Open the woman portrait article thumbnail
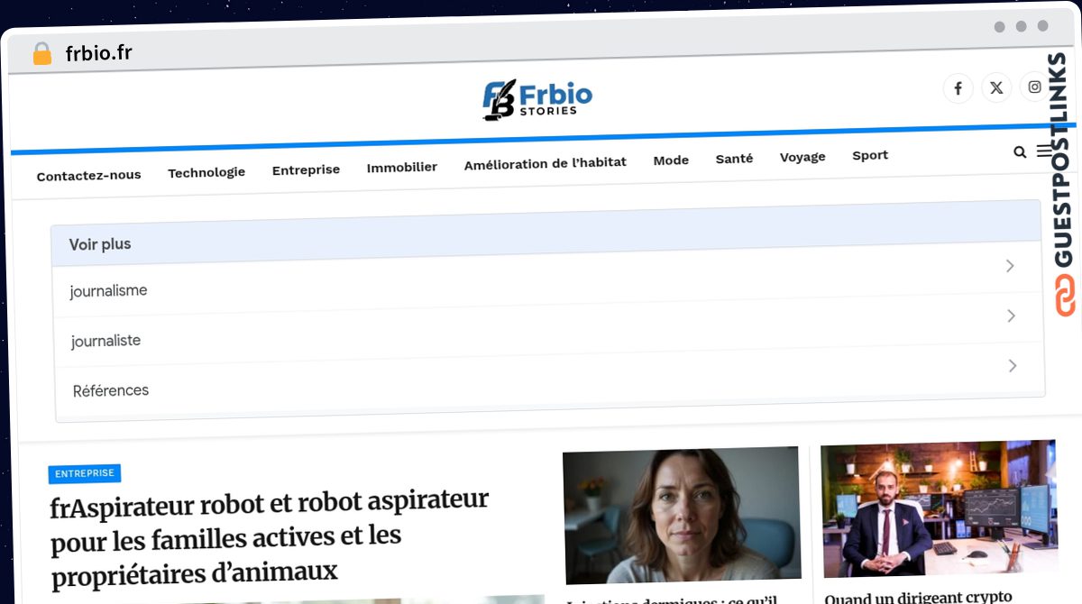 pyautogui.click(x=682, y=516)
